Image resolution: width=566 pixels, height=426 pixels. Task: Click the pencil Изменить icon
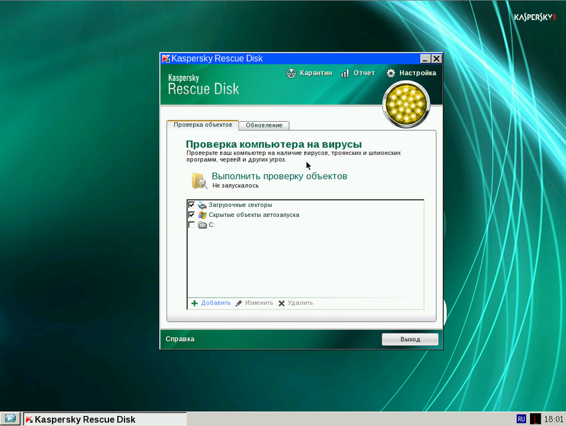[238, 303]
